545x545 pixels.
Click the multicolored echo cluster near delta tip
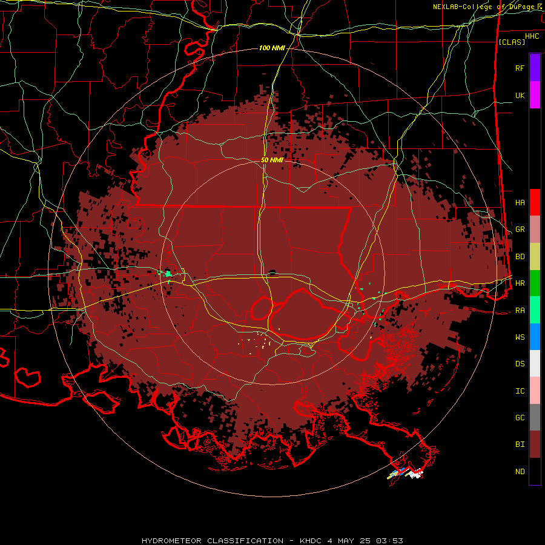[x=405, y=473]
